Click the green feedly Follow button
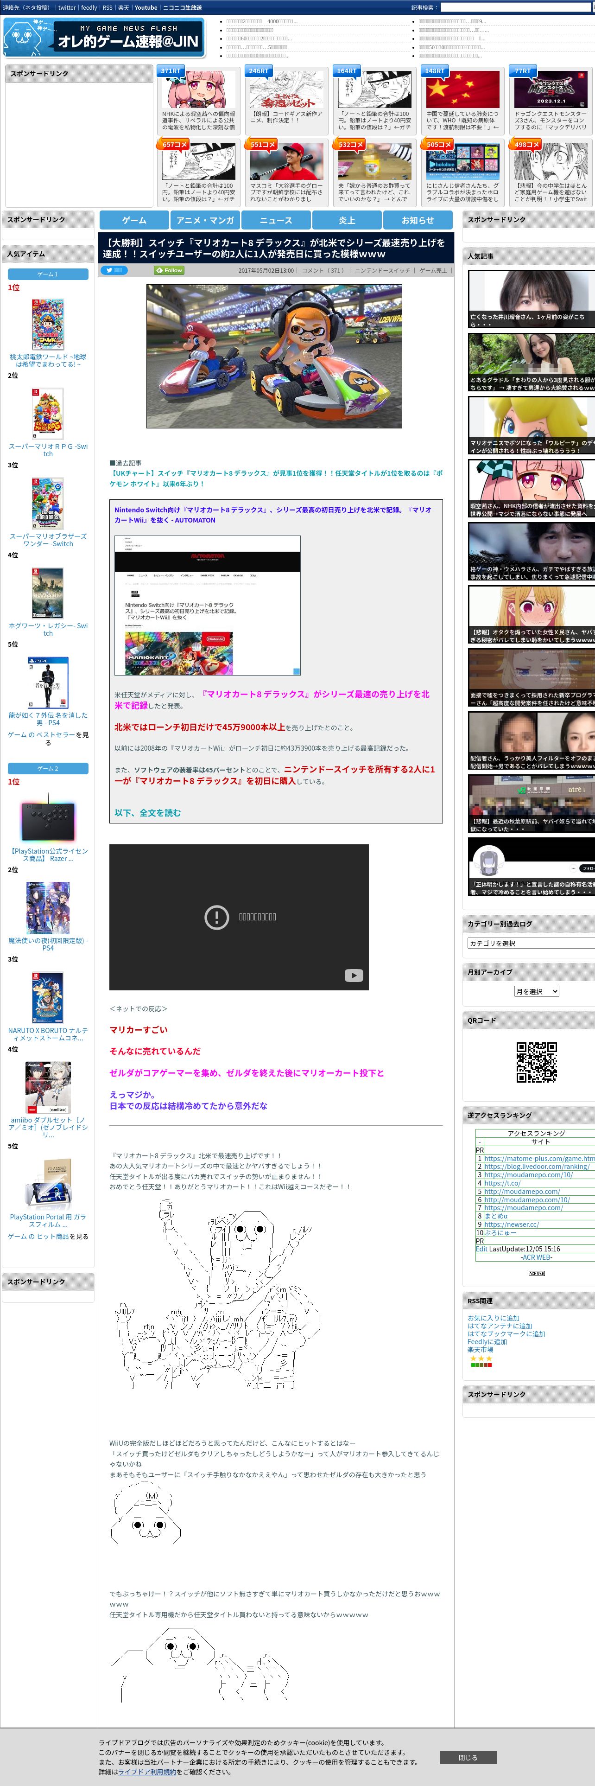595x1786 pixels. pyautogui.click(x=169, y=270)
